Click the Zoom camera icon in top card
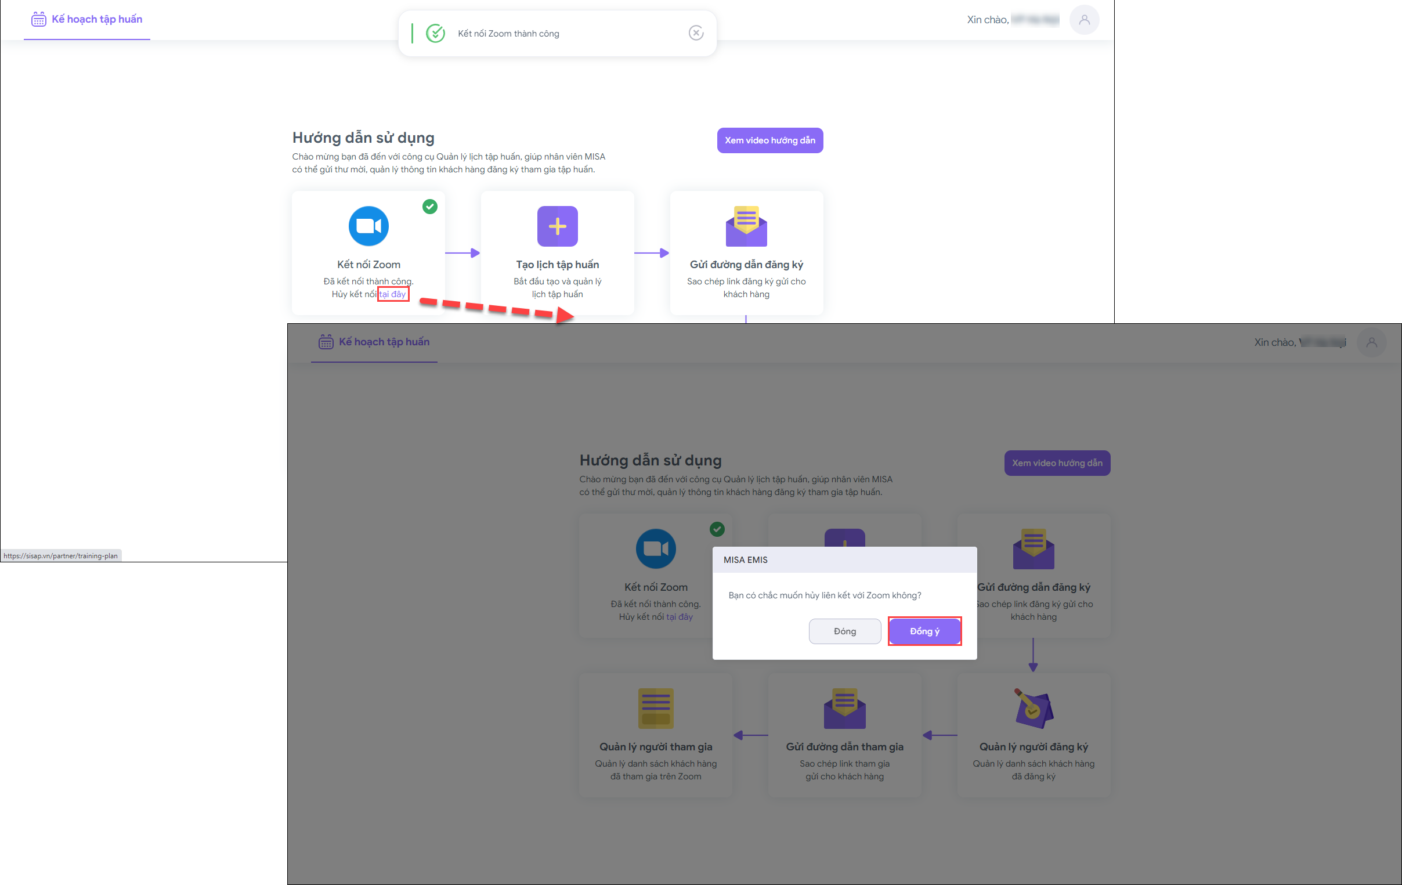This screenshot has width=1402, height=885. (368, 226)
